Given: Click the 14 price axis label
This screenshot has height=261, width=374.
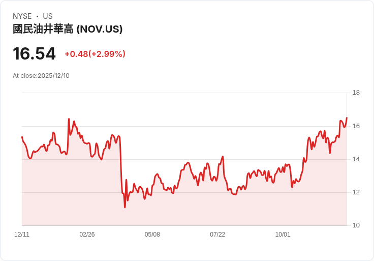Looking at the screenshot, I should click(356, 159).
